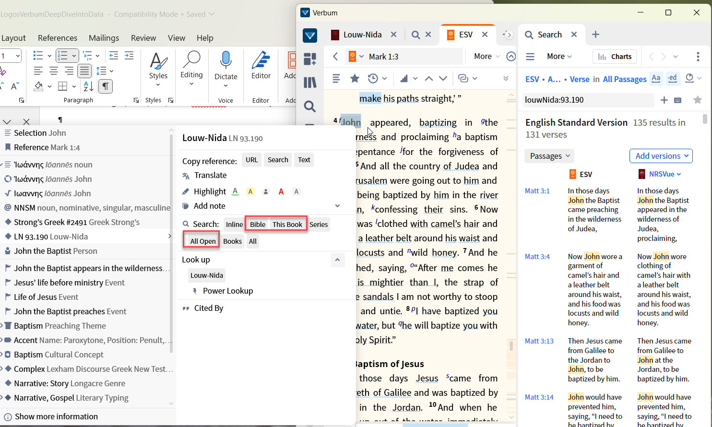This screenshot has height=427, width=712.
Task: Click the louwNida:93.190 search field
Action: click(588, 100)
